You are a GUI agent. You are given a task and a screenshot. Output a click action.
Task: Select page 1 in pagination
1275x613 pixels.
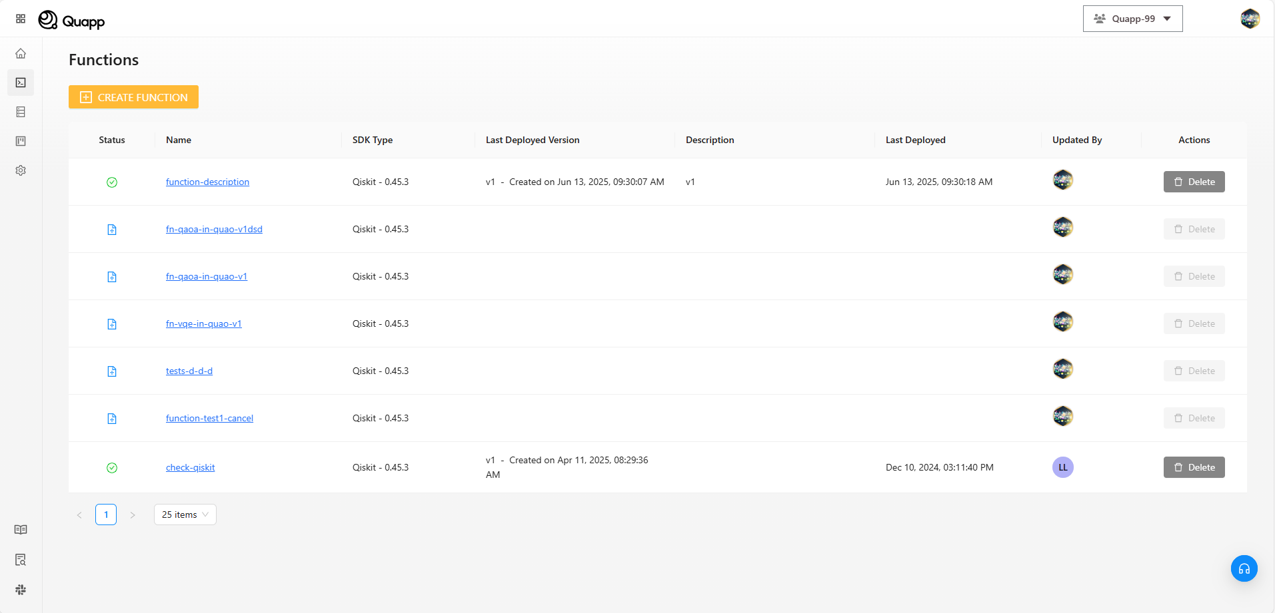click(106, 514)
